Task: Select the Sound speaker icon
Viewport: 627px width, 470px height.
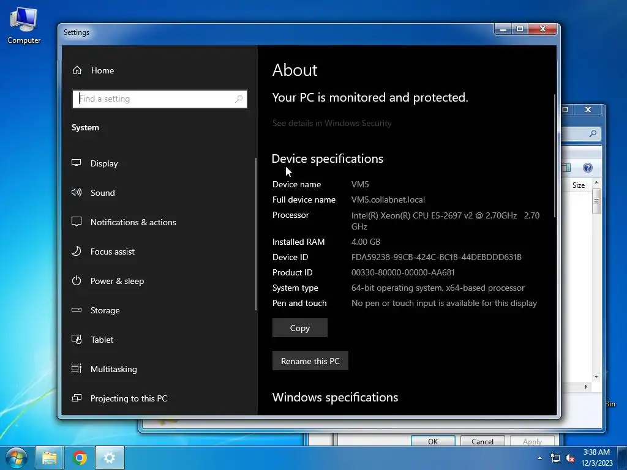Action: pyautogui.click(x=77, y=192)
